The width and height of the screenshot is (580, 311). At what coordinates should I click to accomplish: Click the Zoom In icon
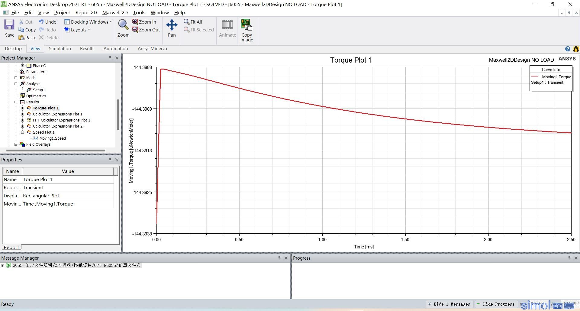pyautogui.click(x=135, y=22)
